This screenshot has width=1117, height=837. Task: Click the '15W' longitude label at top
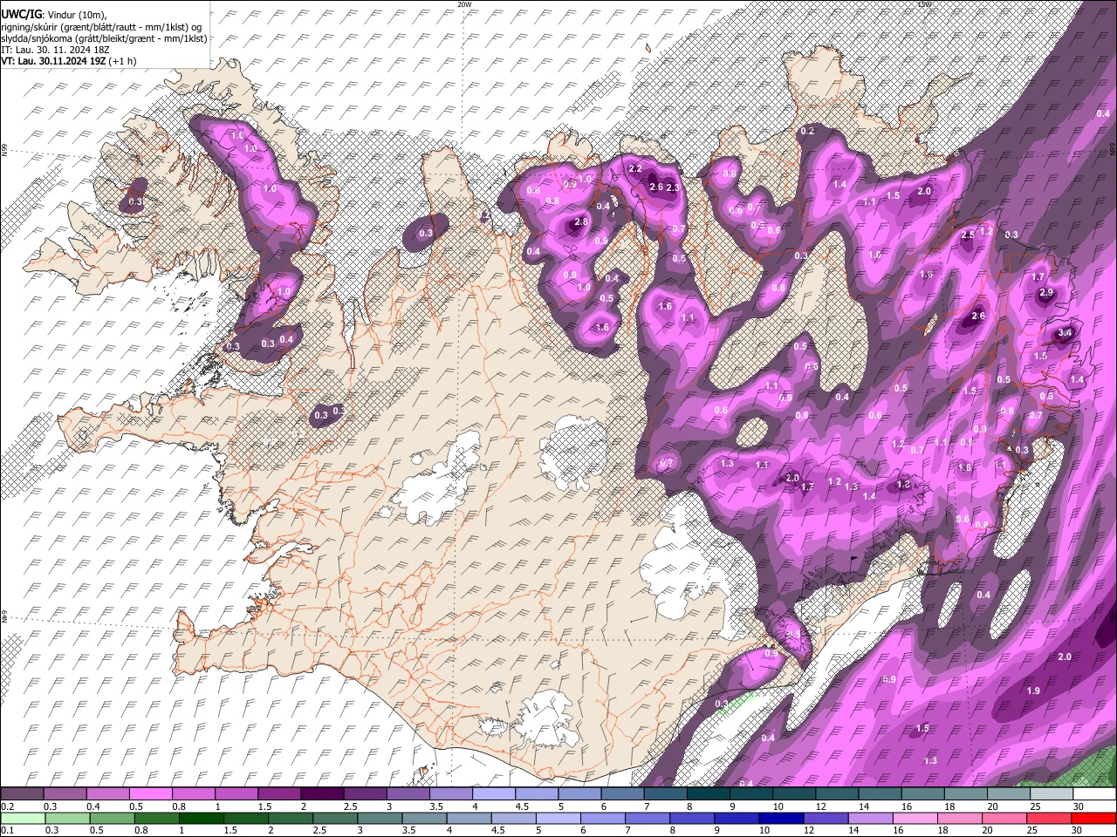924,4
